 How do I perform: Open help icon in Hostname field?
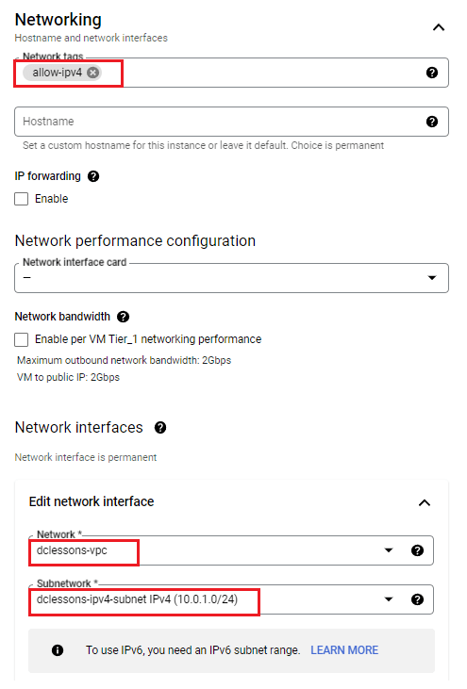tap(432, 122)
